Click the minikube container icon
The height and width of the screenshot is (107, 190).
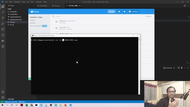(57, 22)
